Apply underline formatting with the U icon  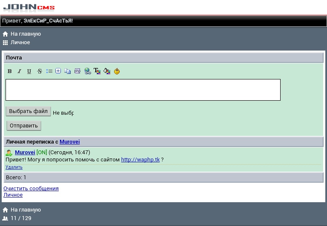coord(29,71)
